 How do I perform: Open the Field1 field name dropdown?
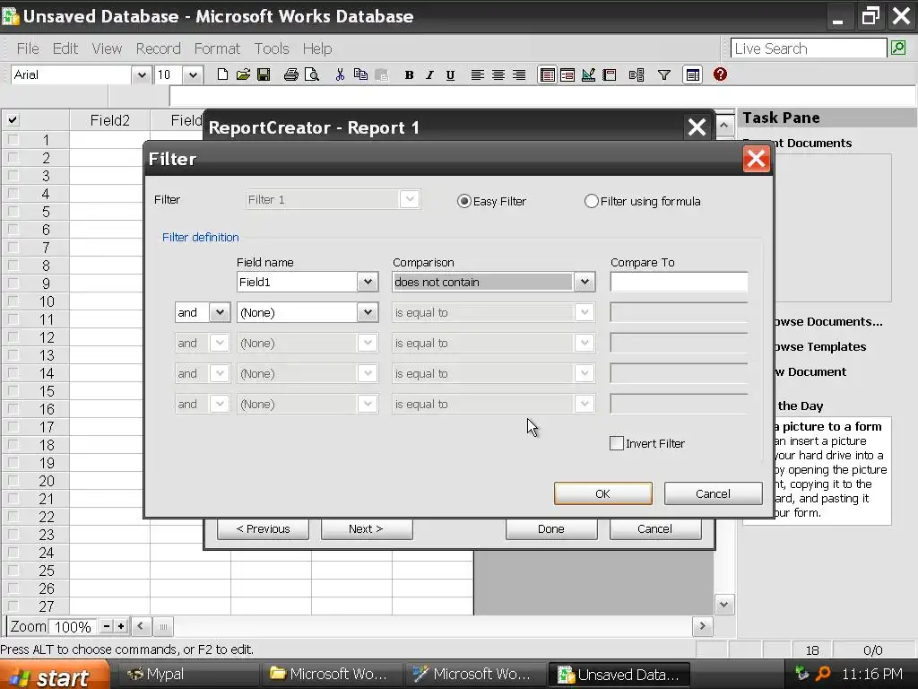[x=367, y=282]
